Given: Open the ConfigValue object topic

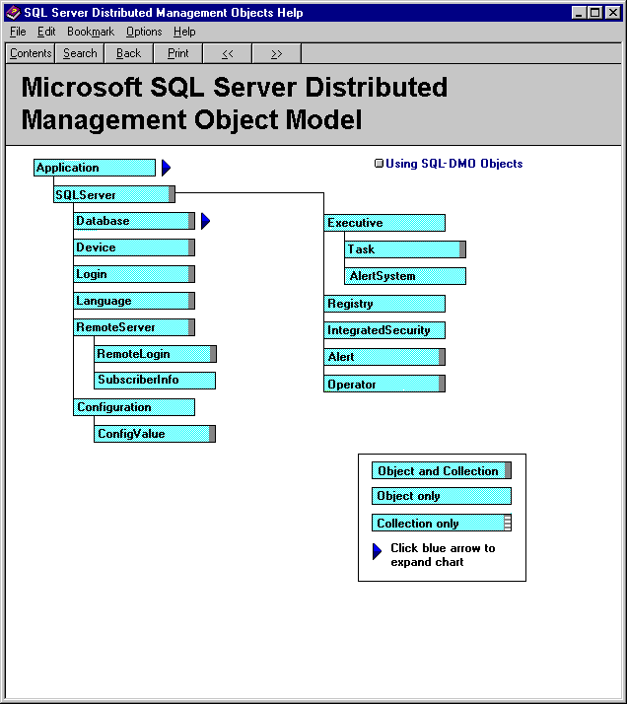Looking at the screenshot, I should tap(153, 434).
